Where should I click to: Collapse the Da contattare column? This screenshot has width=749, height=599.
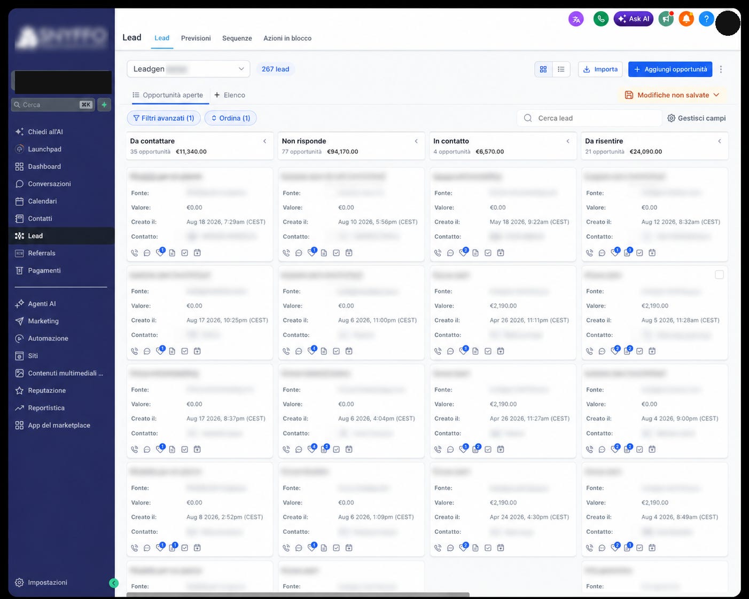(x=265, y=141)
